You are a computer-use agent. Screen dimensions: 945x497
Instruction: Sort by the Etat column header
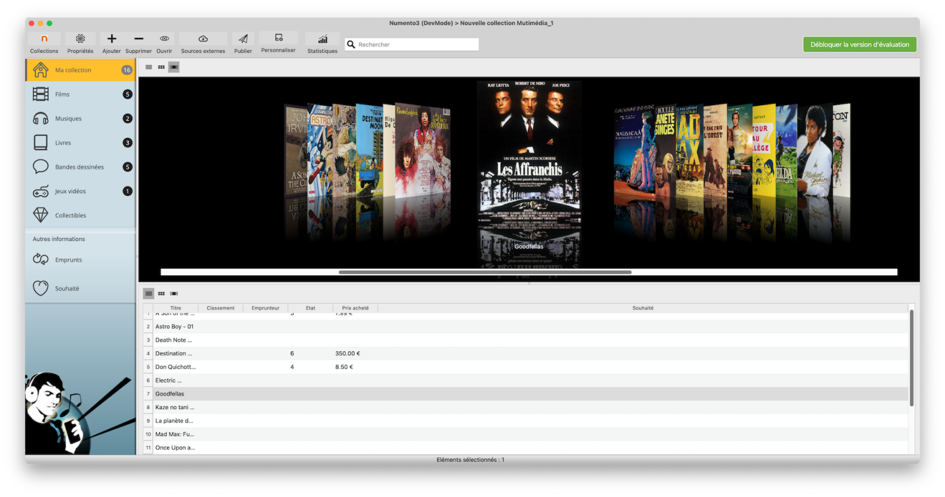click(310, 308)
